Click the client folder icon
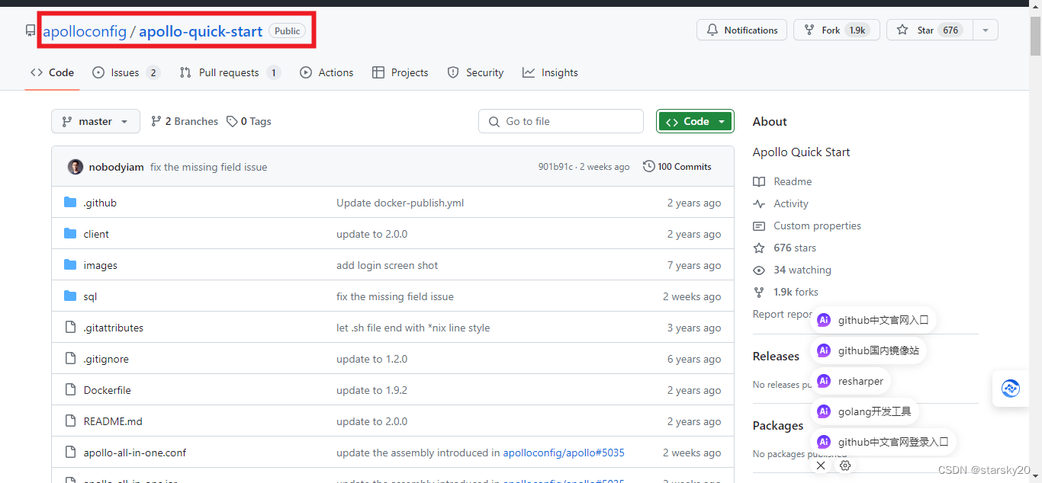This screenshot has height=483, width=1042. click(x=70, y=234)
